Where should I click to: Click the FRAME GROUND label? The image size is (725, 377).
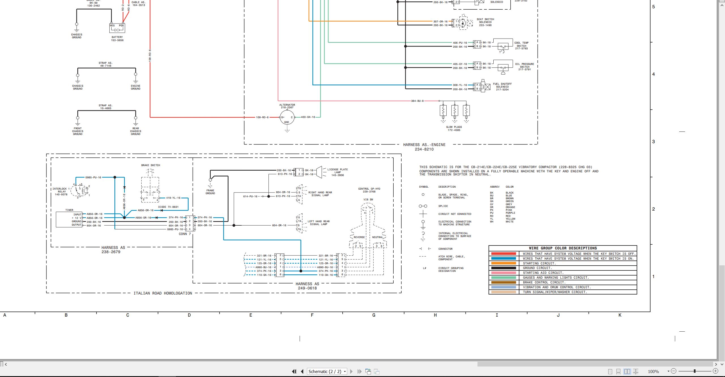coord(210,192)
